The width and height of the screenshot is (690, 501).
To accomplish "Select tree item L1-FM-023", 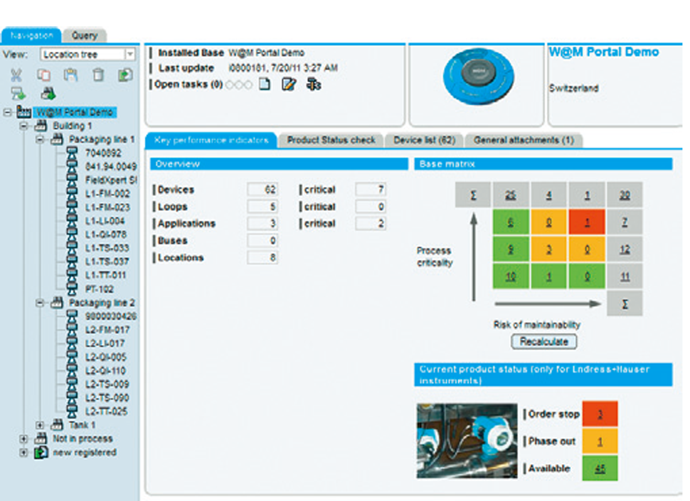I will point(107,207).
